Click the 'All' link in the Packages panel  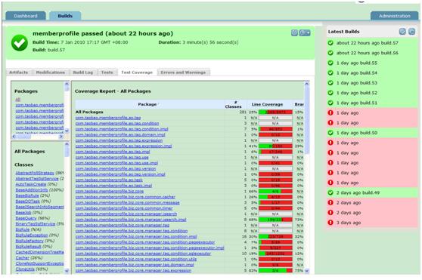(17, 100)
